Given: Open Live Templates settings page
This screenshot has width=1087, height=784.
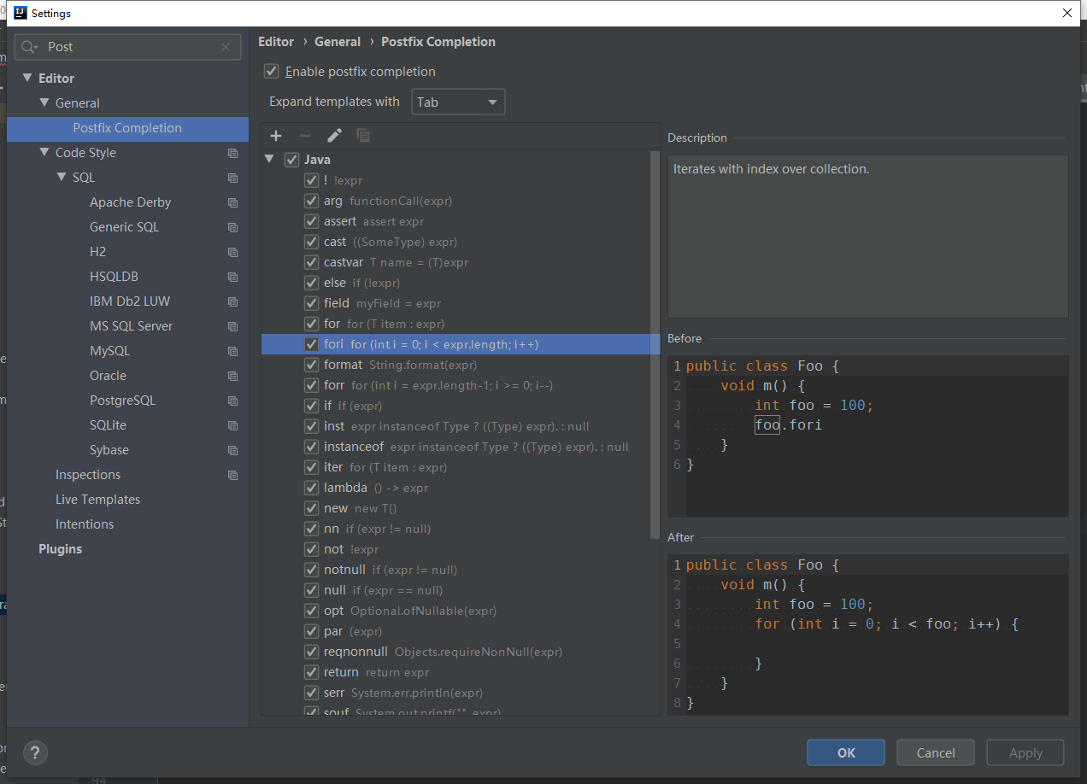Looking at the screenshot, I should coord(97,500).
